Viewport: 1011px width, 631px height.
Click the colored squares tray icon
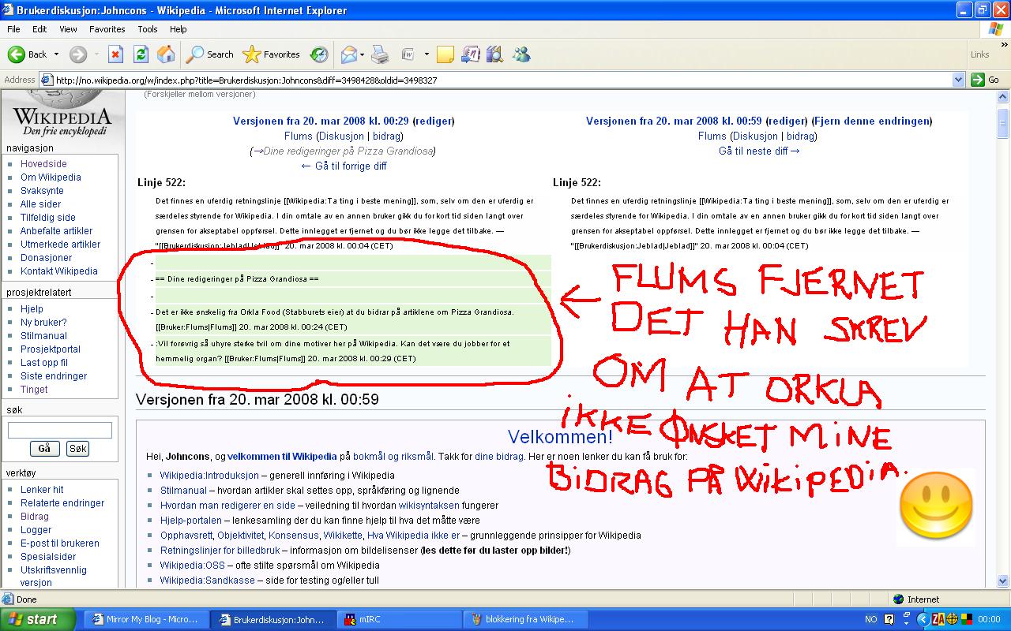[966, 619]
